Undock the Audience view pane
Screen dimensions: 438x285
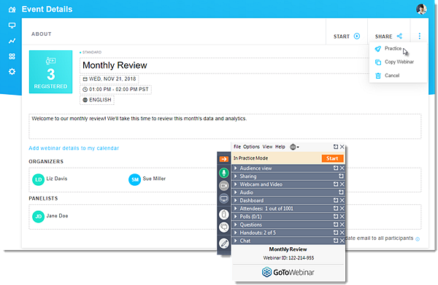336,168
